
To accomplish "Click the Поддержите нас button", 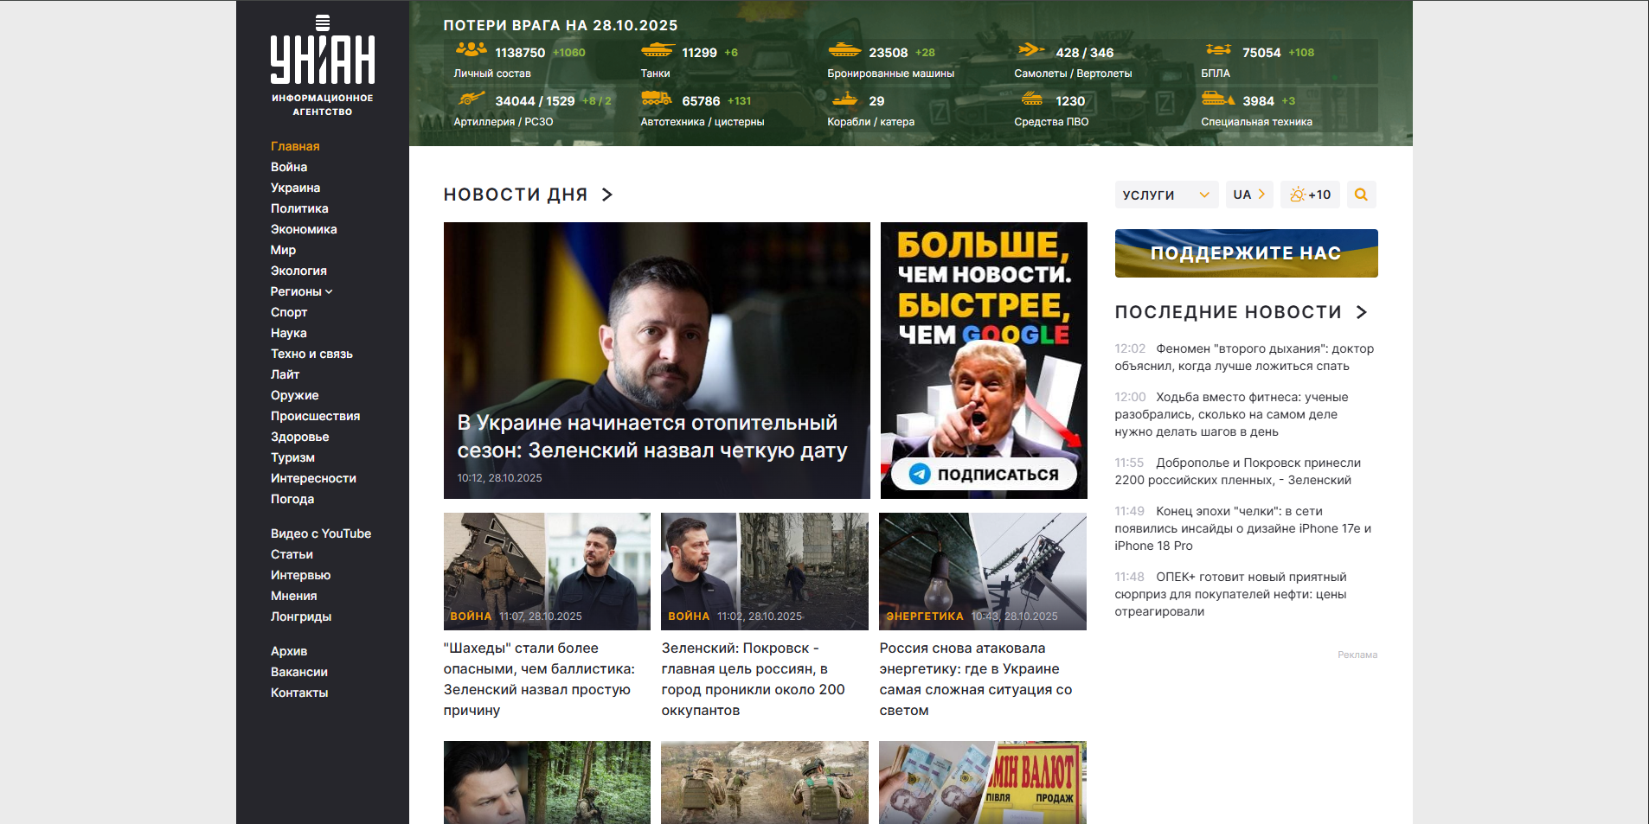I will click(x=1246, y=253).
